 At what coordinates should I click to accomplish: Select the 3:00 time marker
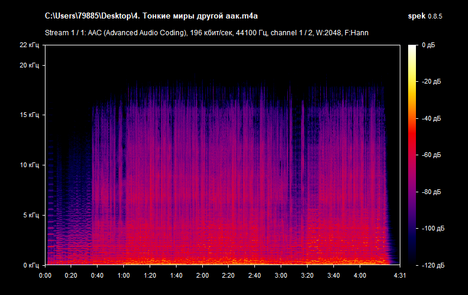click(281, 275)
